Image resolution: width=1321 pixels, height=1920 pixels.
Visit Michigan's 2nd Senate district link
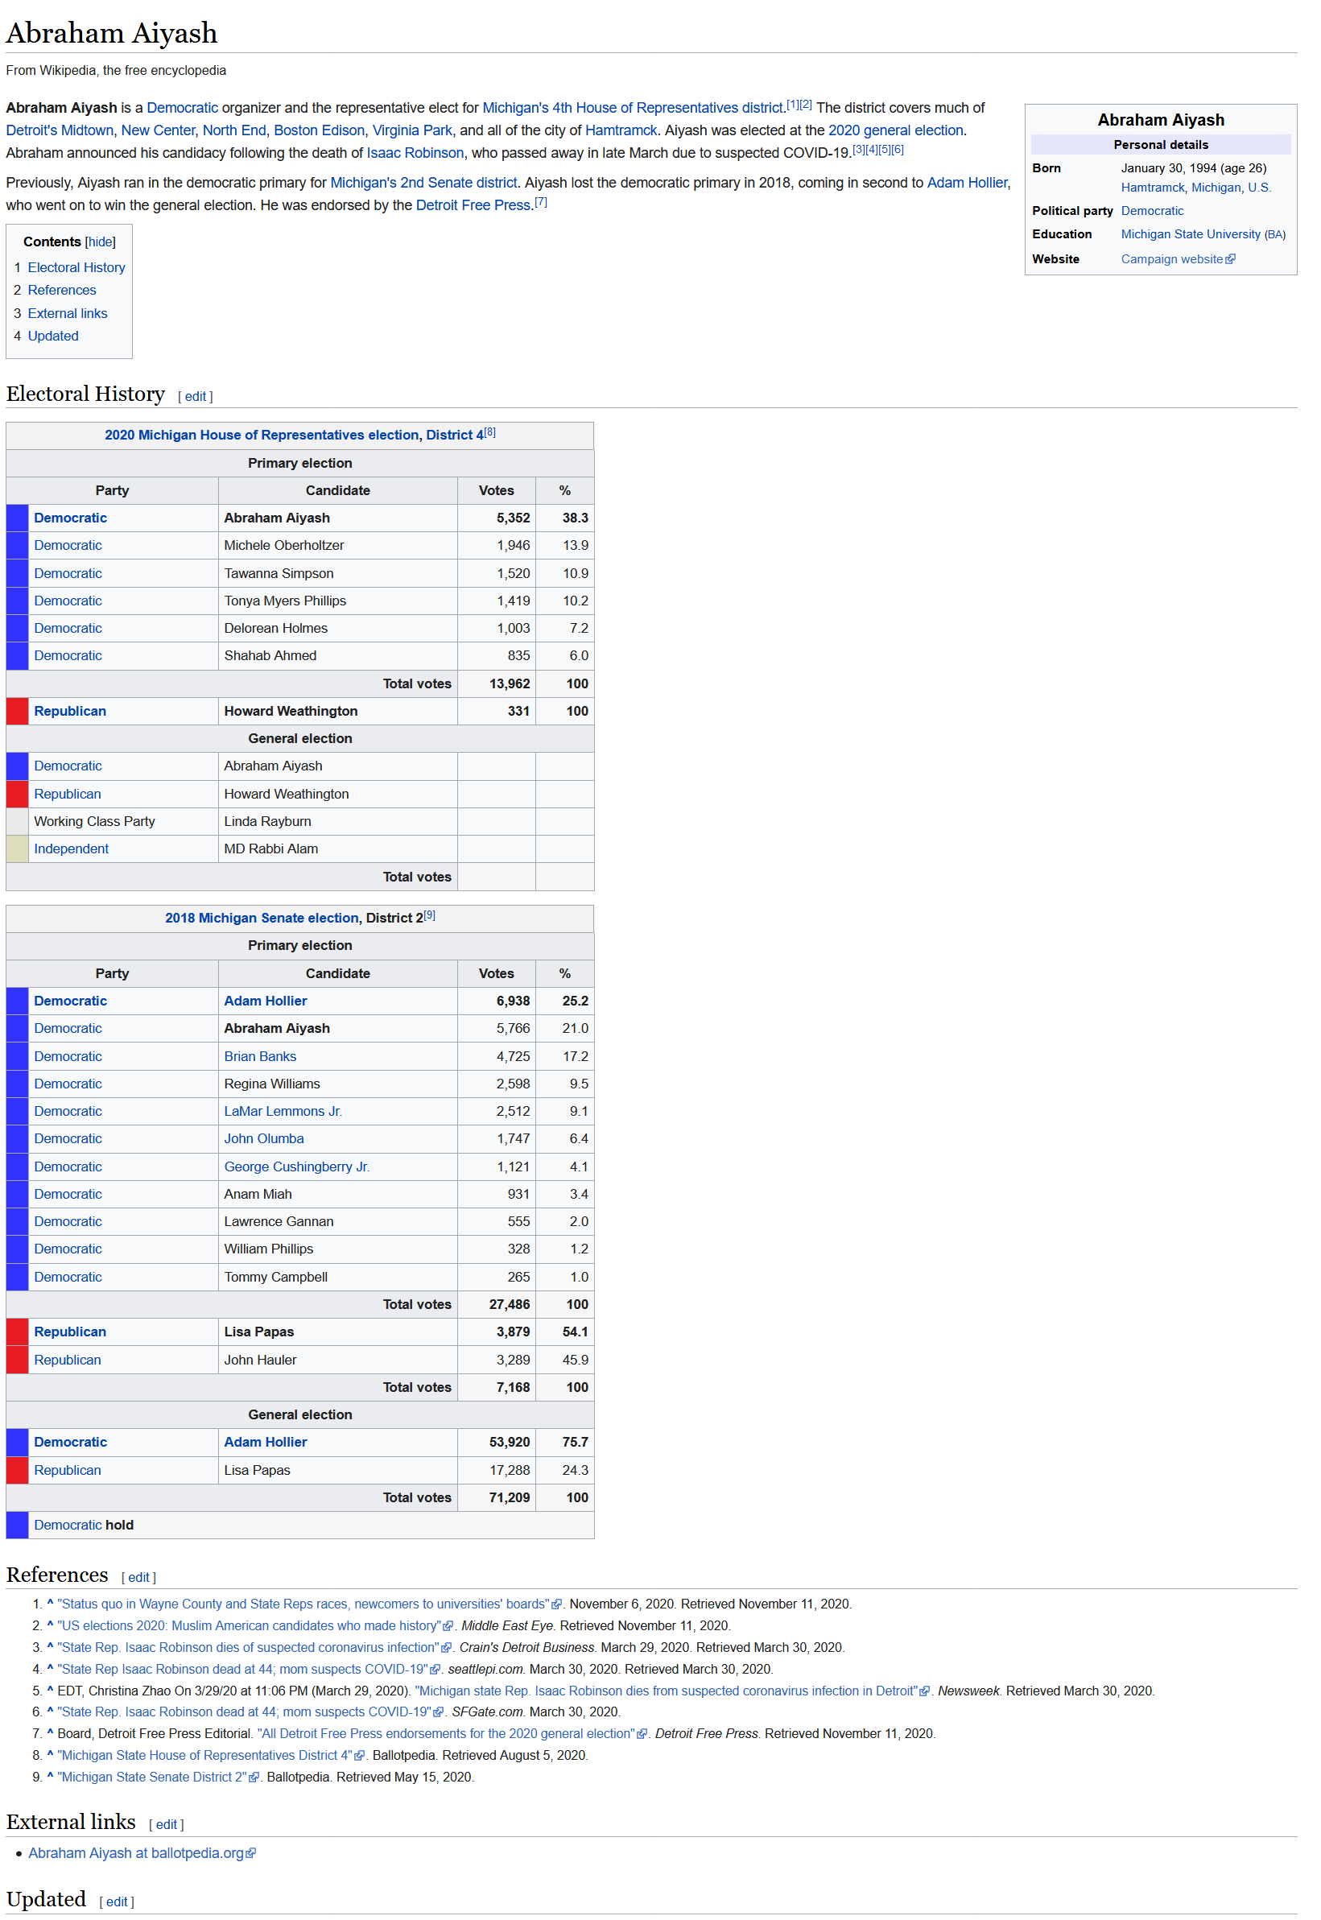424,184
